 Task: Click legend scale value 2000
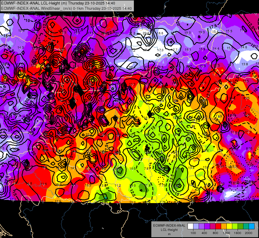tap(249, 233)
